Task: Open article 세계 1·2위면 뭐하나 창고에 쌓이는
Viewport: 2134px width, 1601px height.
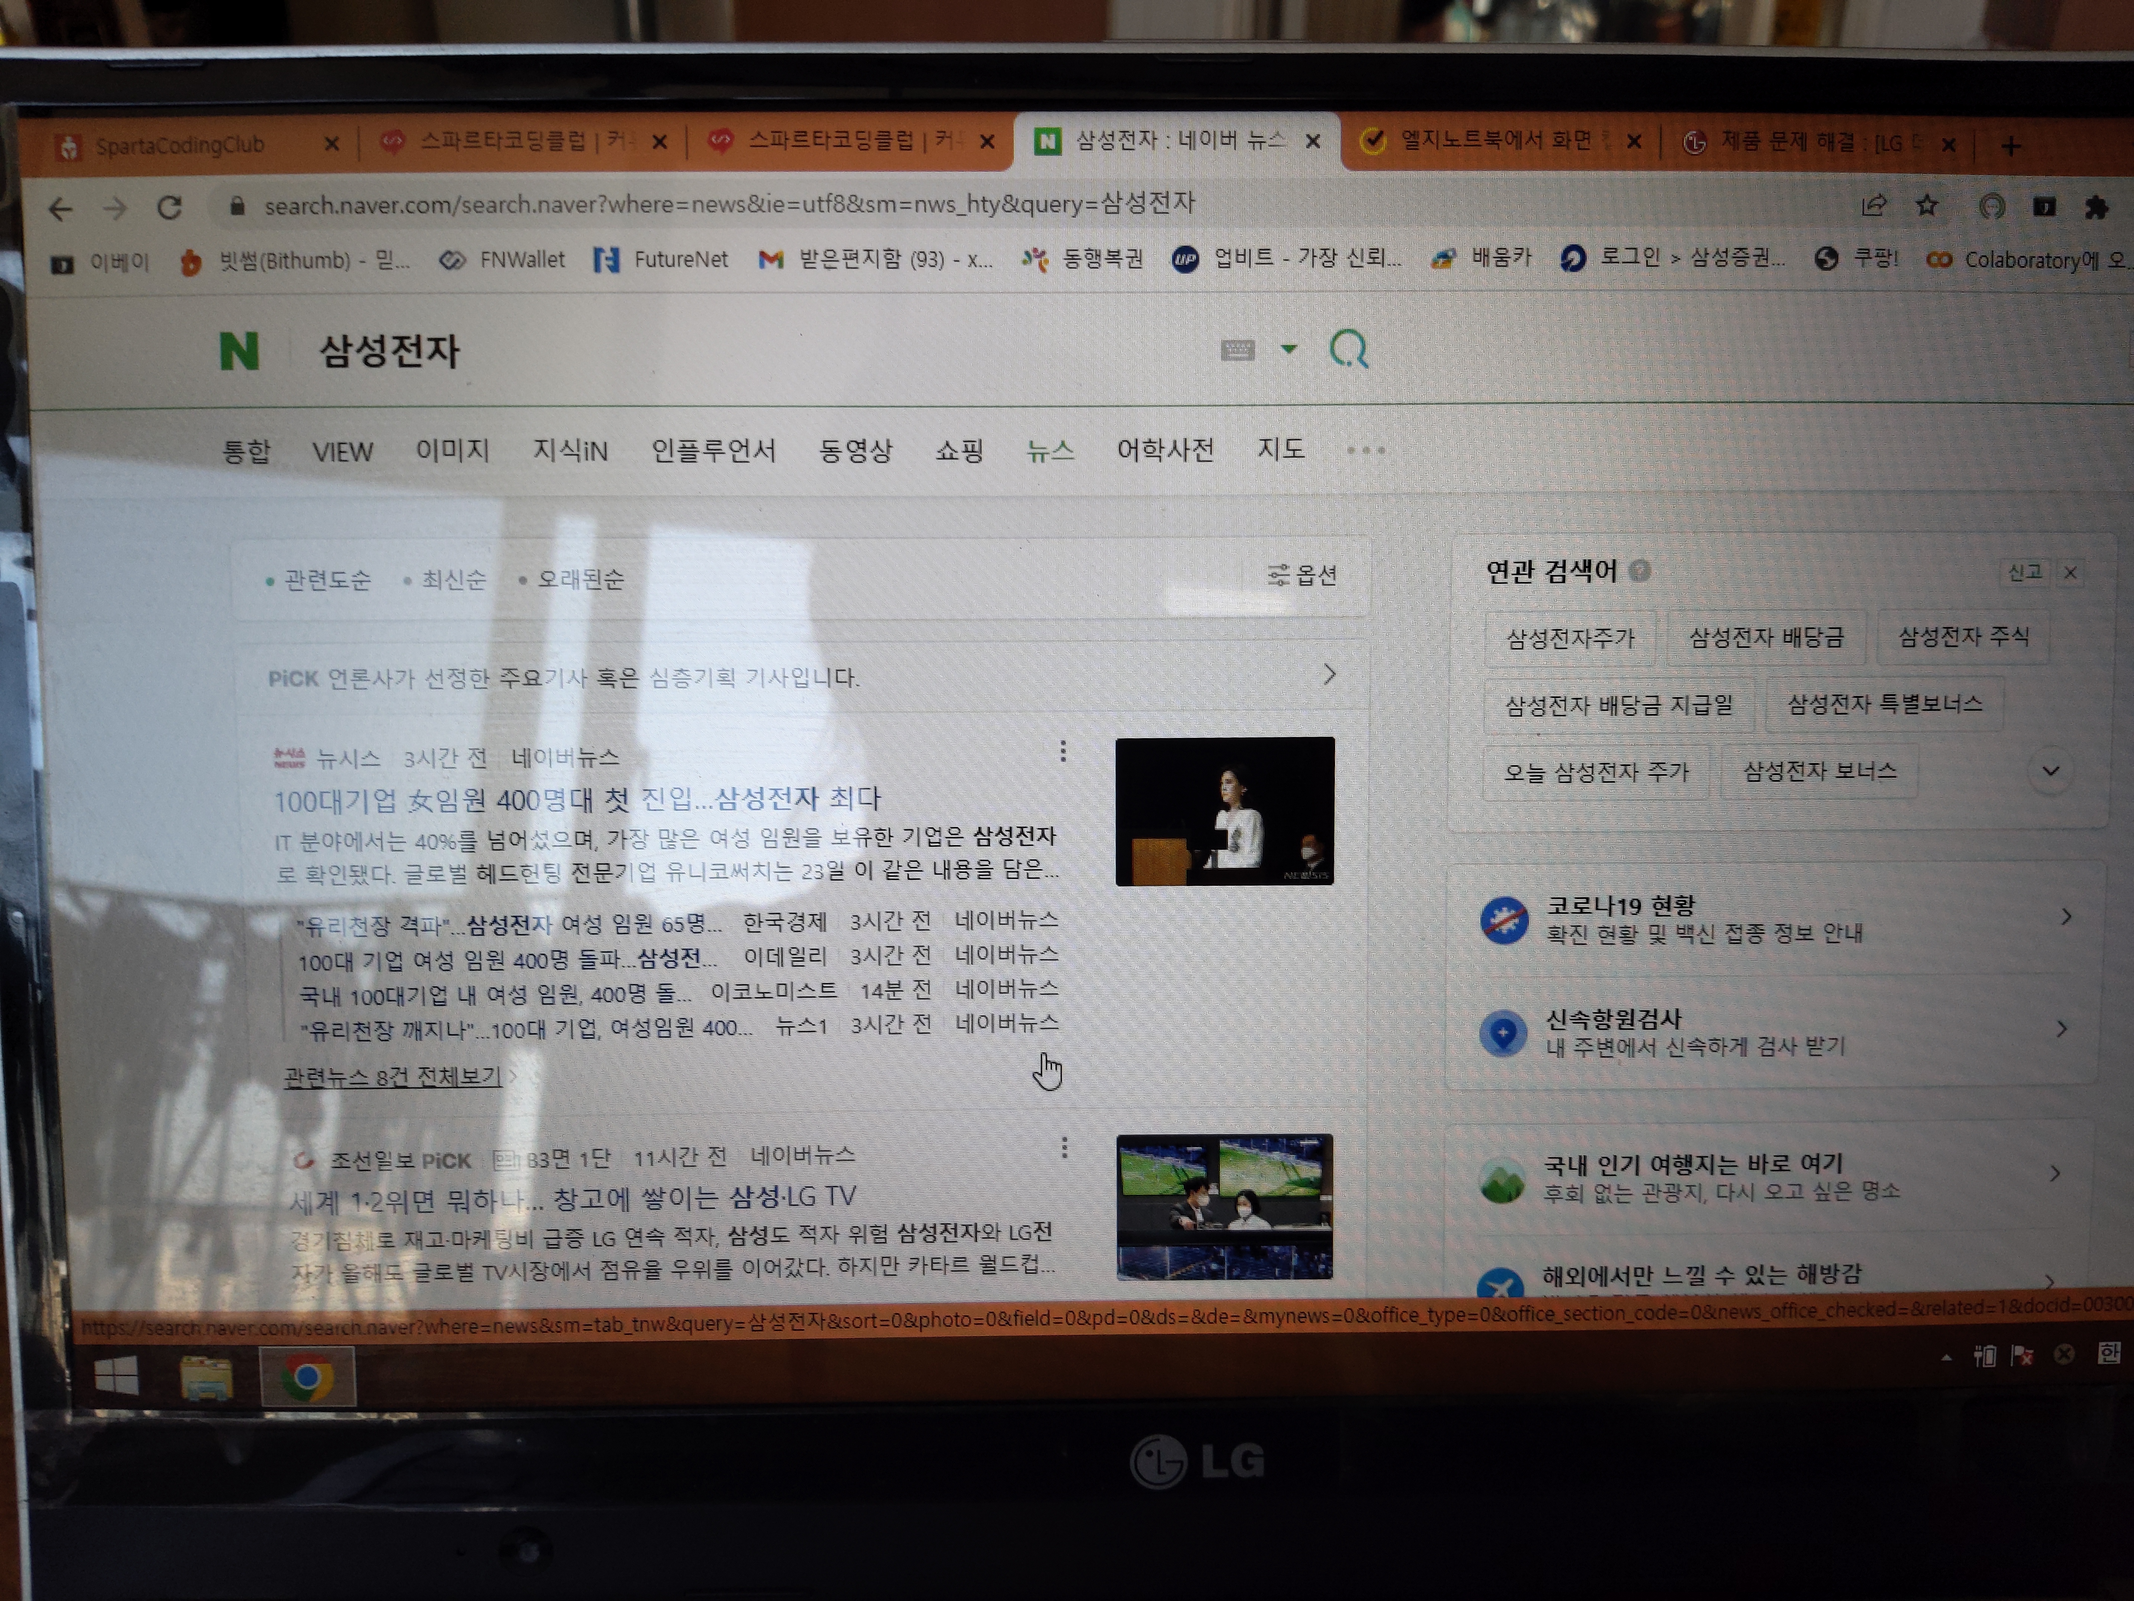Action: click(573, 1198)
